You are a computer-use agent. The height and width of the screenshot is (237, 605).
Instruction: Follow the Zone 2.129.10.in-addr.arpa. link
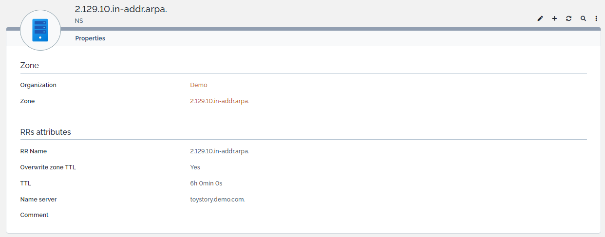[x=219, y=101]
